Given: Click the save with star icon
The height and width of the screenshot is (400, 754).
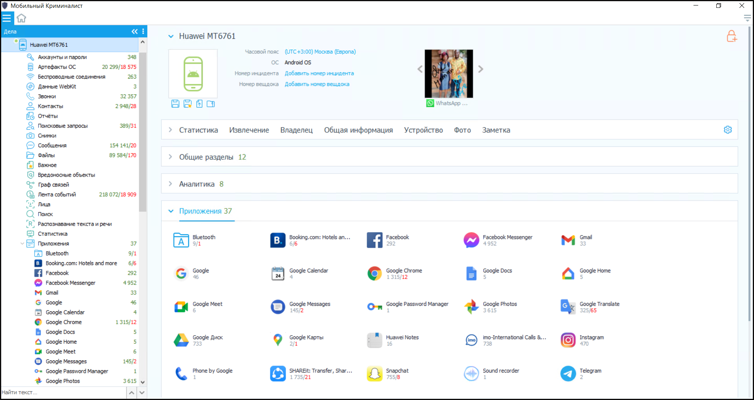Looking at the screenshot, I should pyautogui.click(x=187, y=104).
